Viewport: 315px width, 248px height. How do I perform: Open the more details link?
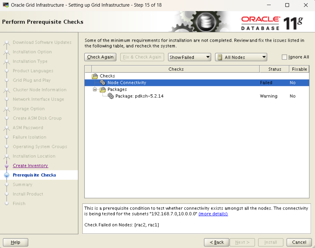[213, 214]
